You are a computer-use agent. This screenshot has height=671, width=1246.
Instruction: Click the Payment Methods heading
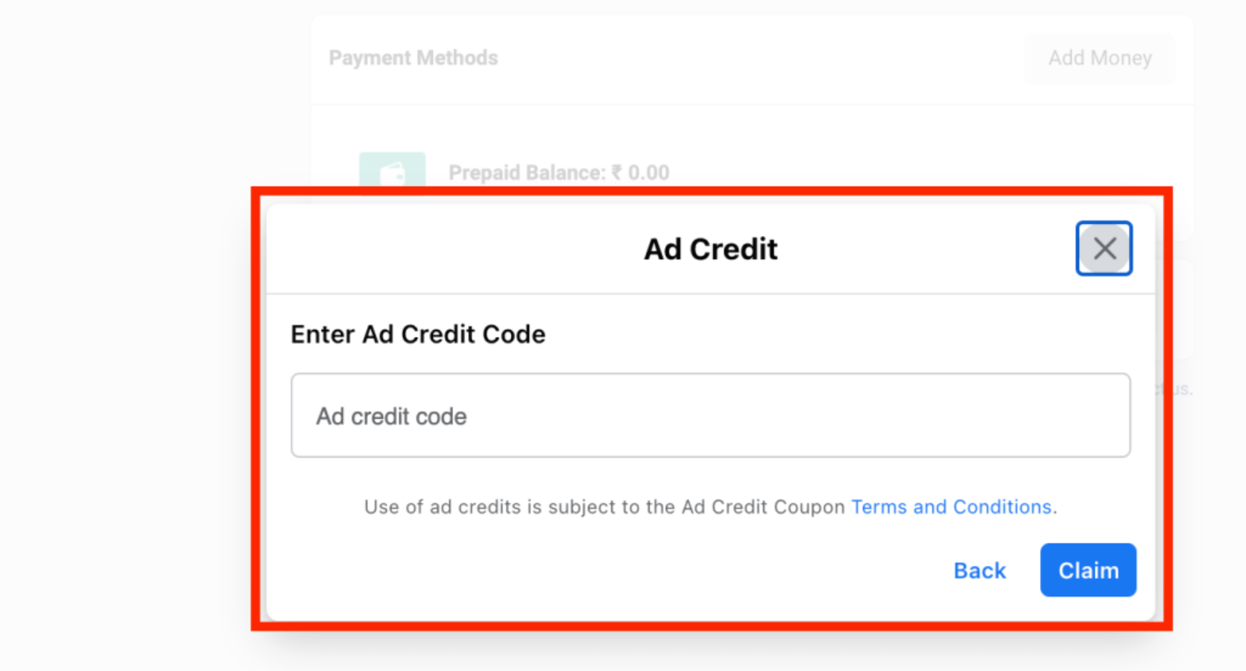point(413,58)
